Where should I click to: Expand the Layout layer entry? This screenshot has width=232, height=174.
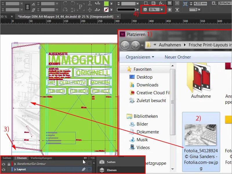(15, 169)
